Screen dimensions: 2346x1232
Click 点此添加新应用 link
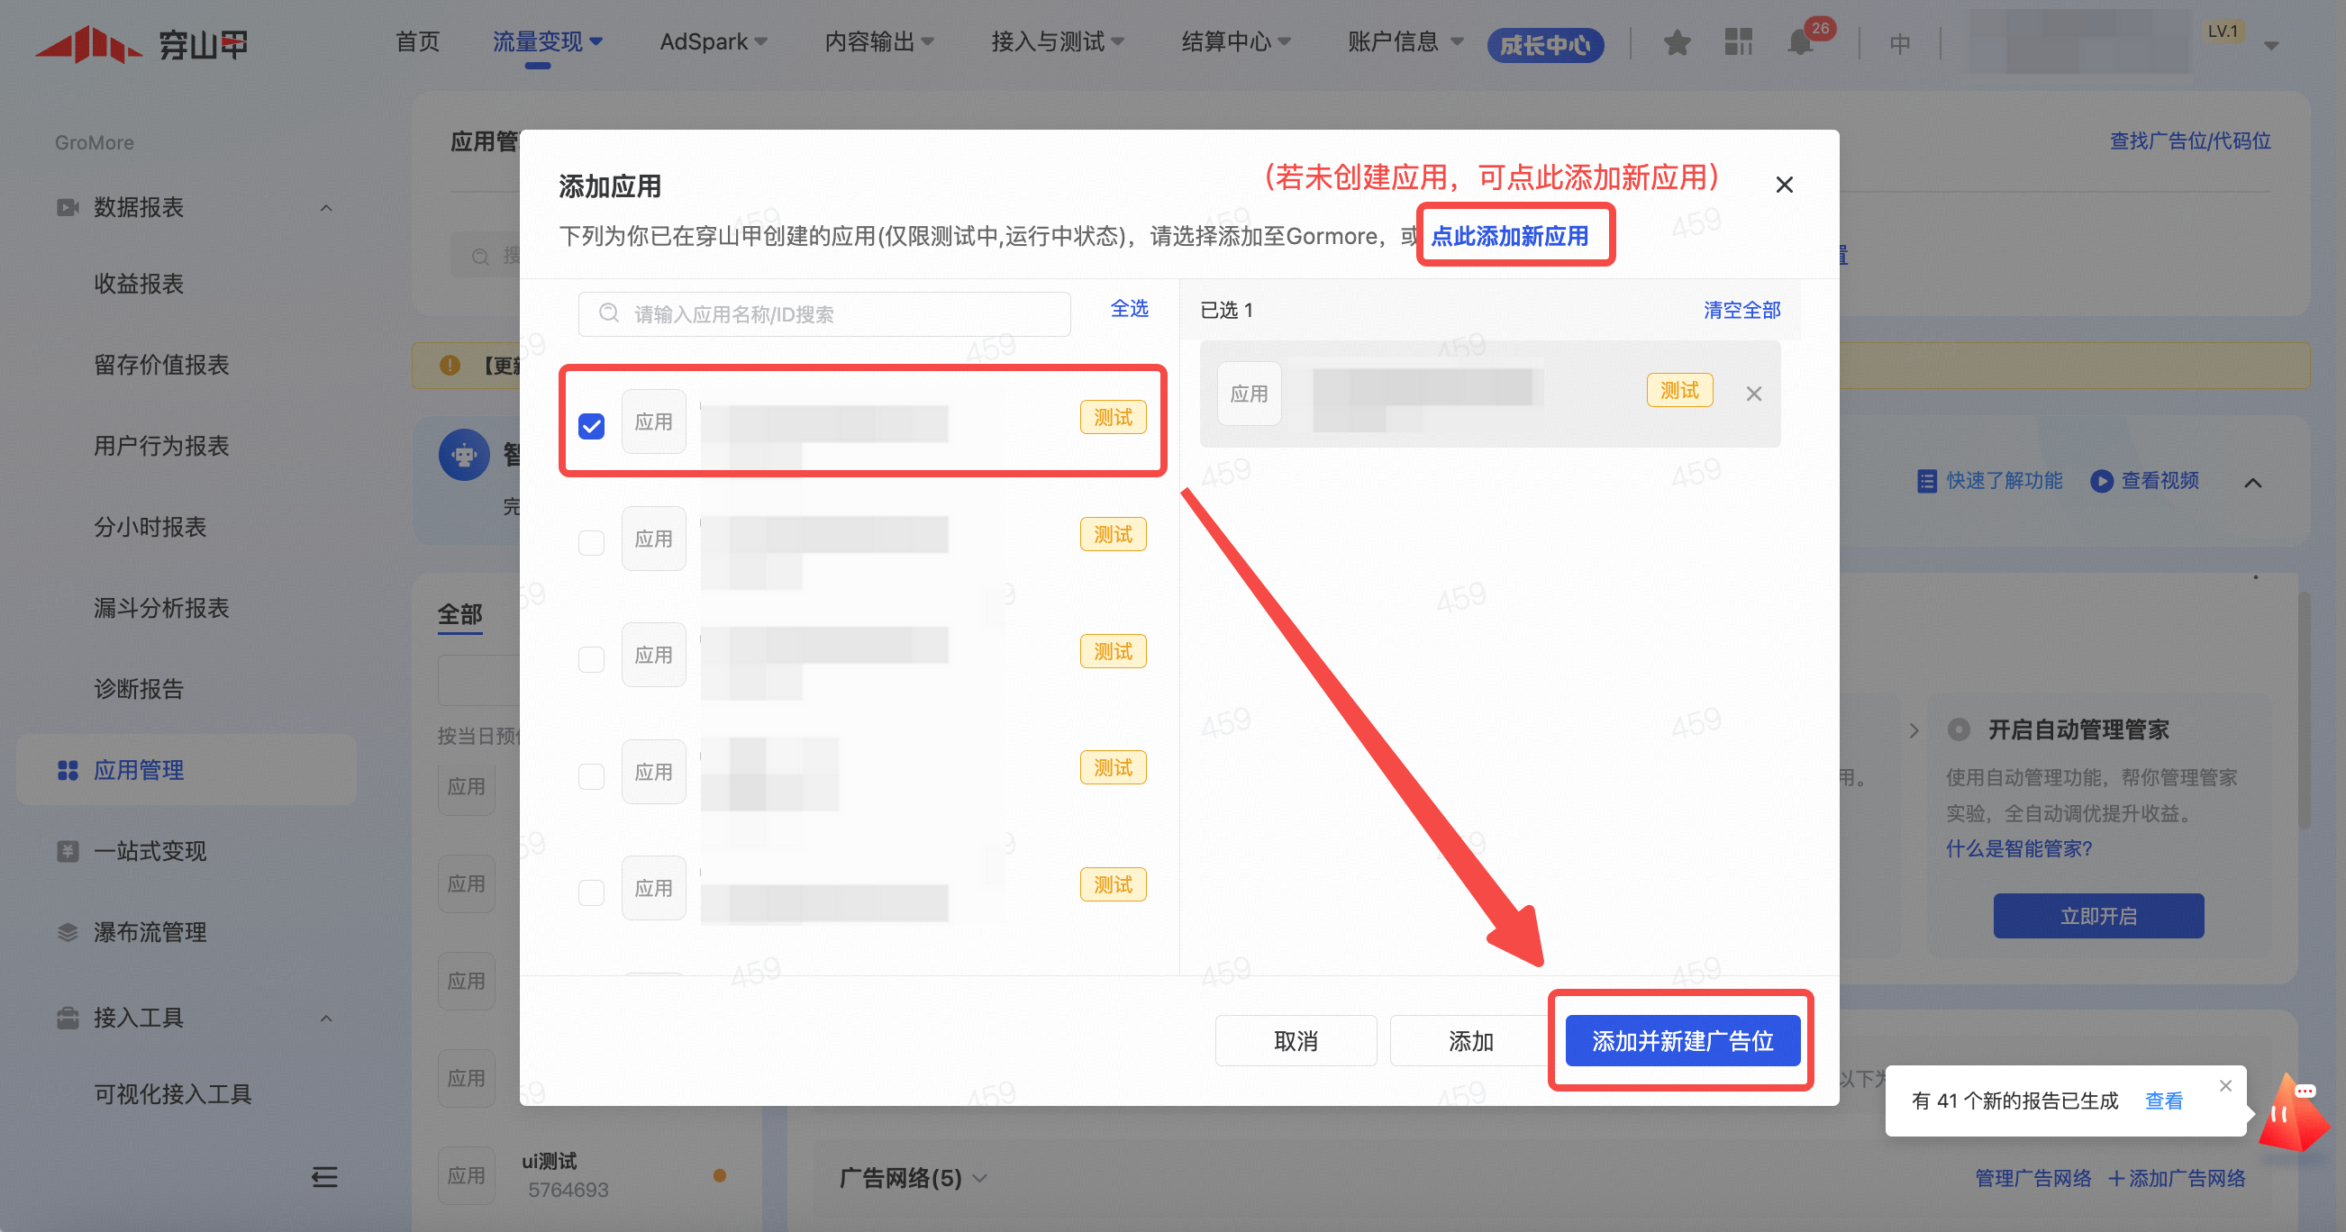pos(1509,236)
